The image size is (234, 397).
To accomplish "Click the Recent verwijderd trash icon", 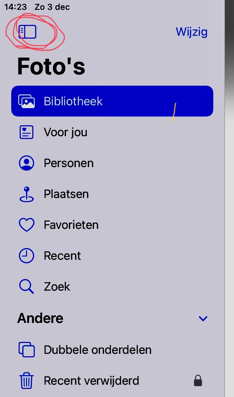I will (26, 381).
